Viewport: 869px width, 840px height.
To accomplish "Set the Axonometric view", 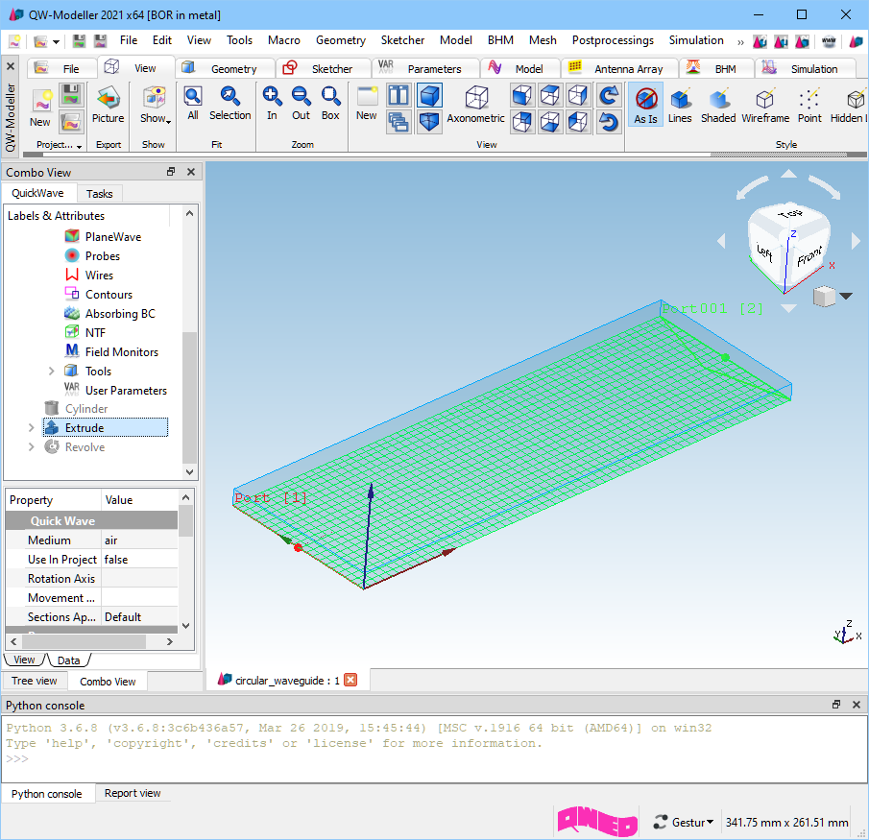I will click(x=476, y=106).
